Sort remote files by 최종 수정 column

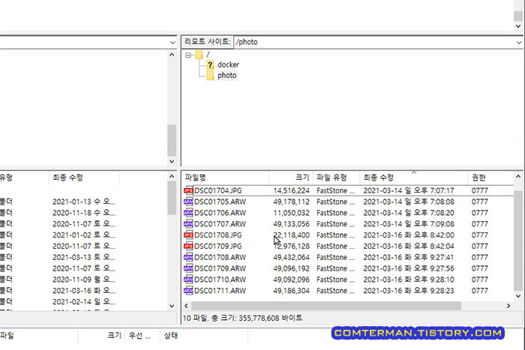click(x=413, y=178)
